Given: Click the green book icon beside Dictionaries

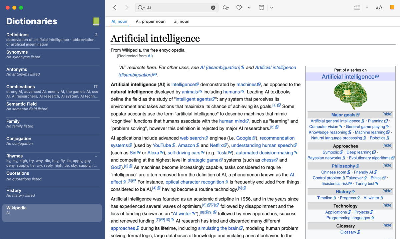Looking at the screenshot, I should click(96, 21).
